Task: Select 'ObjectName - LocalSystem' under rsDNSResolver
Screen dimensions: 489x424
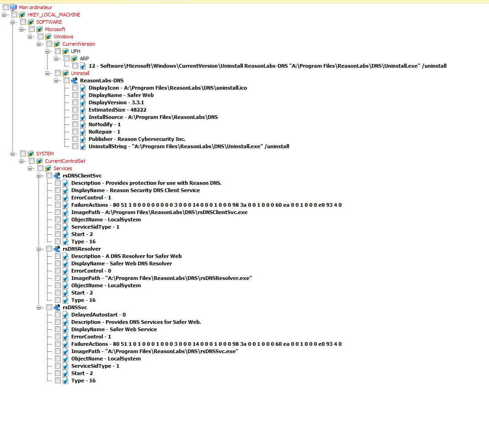Action: click(x=106, y=285)
